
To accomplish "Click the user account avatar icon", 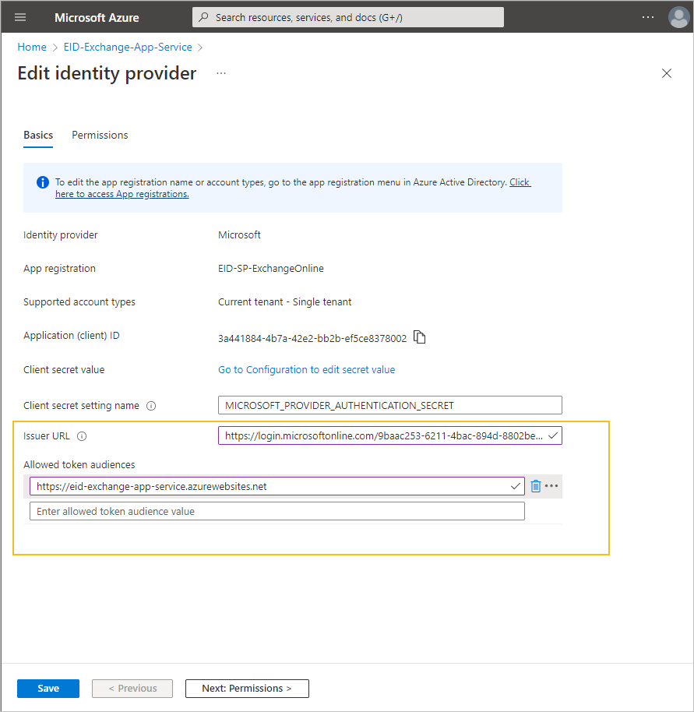I will click(678, 17).
